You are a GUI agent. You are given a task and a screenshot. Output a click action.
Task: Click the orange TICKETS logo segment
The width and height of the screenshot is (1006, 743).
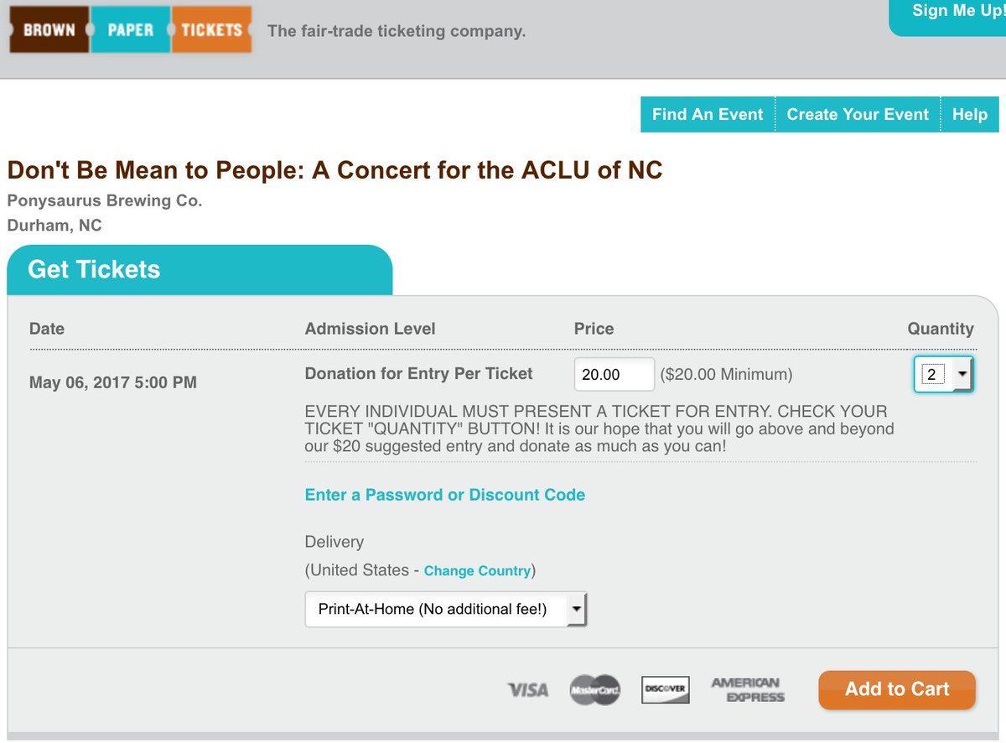point(211,30)
